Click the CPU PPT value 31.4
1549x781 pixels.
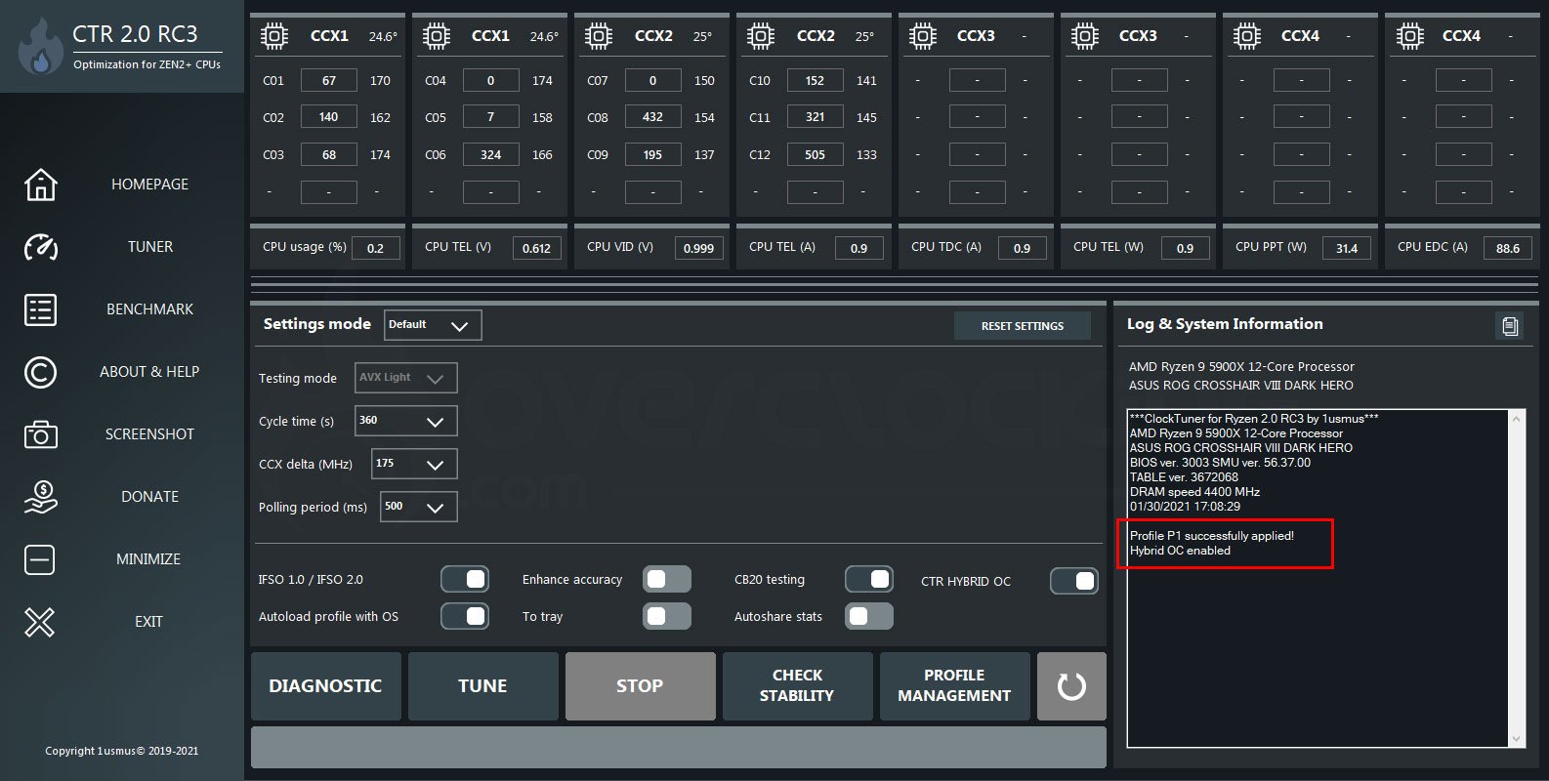(x=1348, y=248)
